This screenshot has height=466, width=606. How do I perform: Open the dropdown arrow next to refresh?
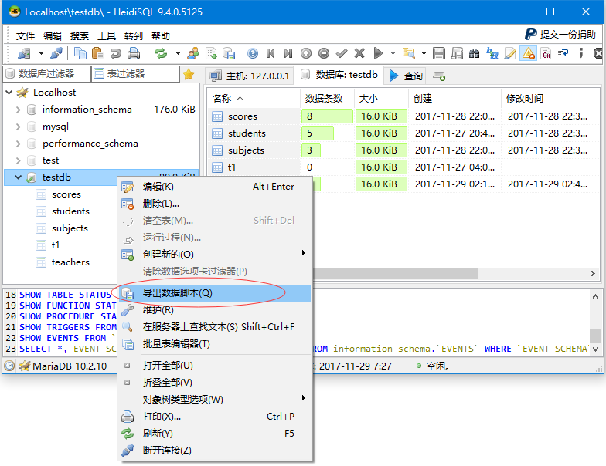(x=177, y=53)
